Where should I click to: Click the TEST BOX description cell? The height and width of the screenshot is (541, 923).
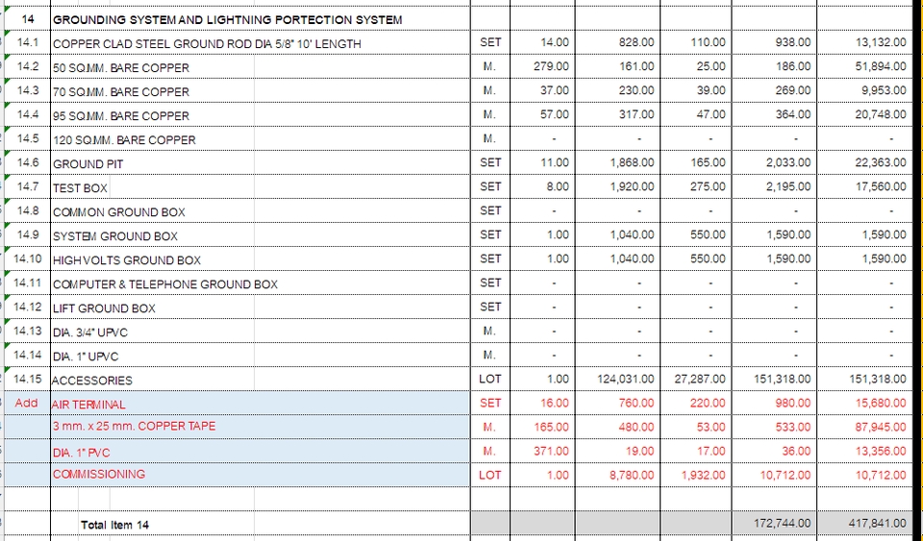[261, 187]
